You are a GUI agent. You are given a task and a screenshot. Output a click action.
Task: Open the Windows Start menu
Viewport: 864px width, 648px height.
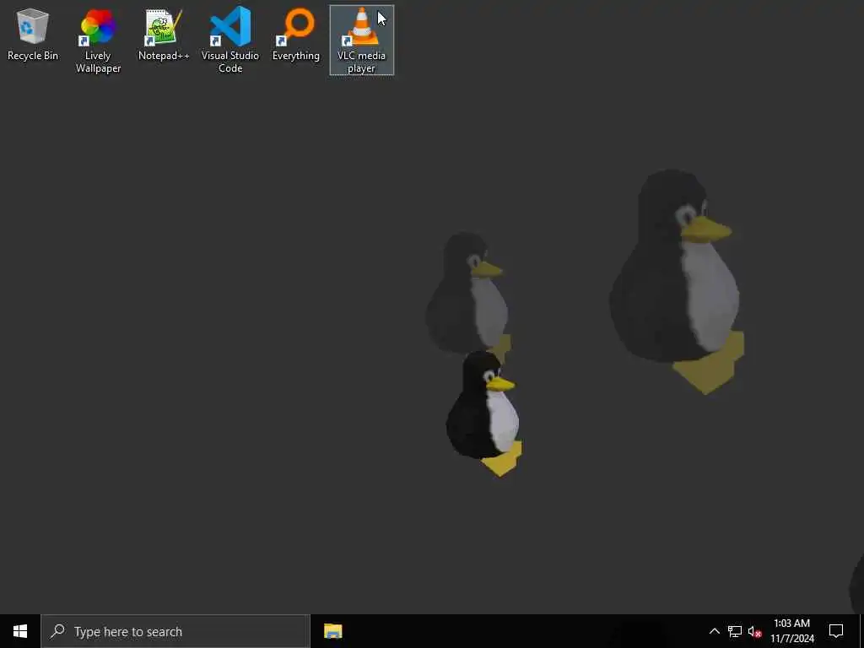coord(20,631)
